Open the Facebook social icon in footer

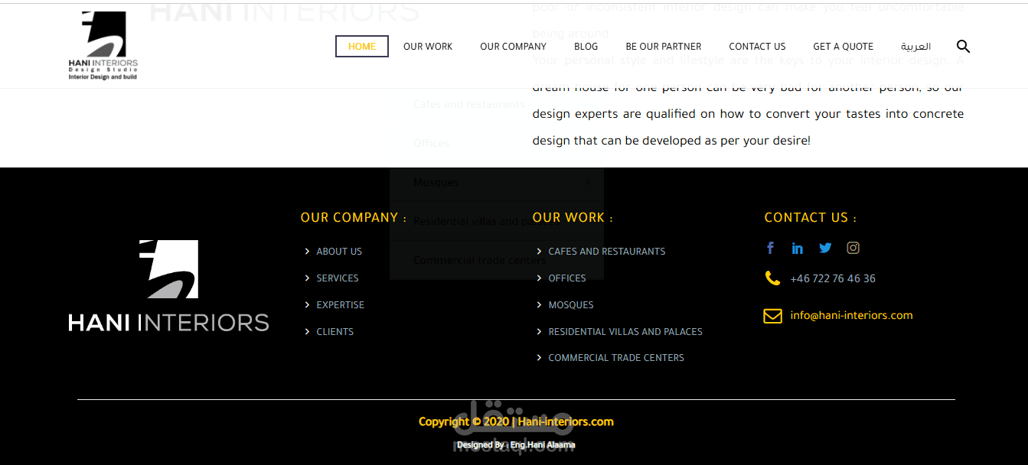[x=771, y=248]
